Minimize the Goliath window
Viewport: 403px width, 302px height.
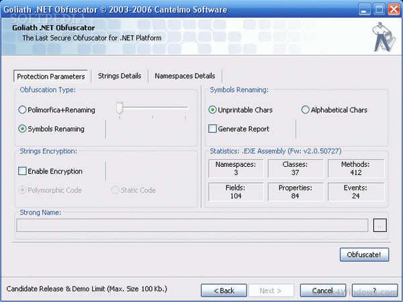(x=364, y=10)
